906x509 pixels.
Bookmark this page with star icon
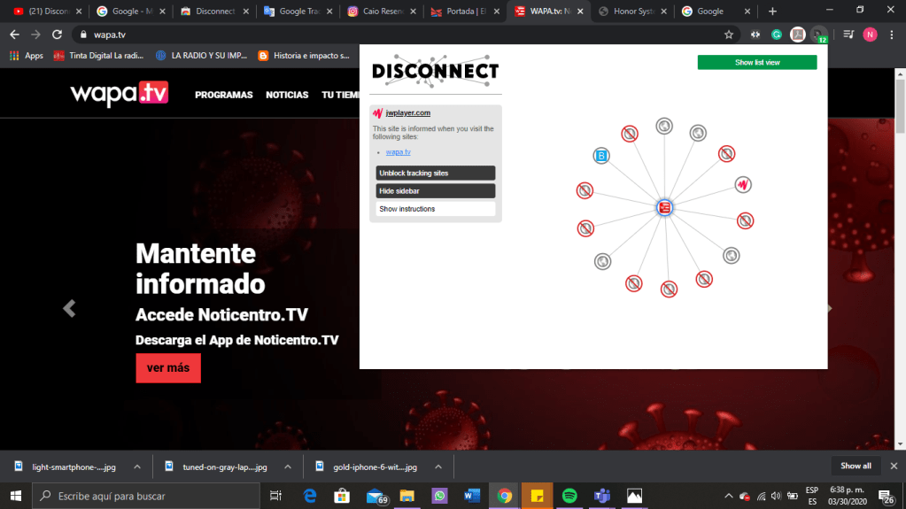click(x=729, y=35)
